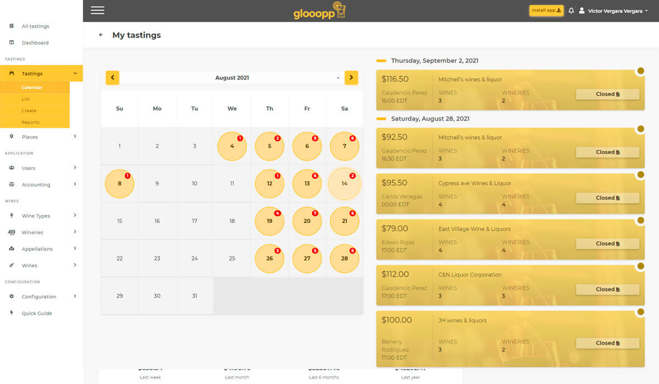Viewport: 659px width, 384px height.
Task: Select August 20 on the calendar
Action: tap(307, 221)
